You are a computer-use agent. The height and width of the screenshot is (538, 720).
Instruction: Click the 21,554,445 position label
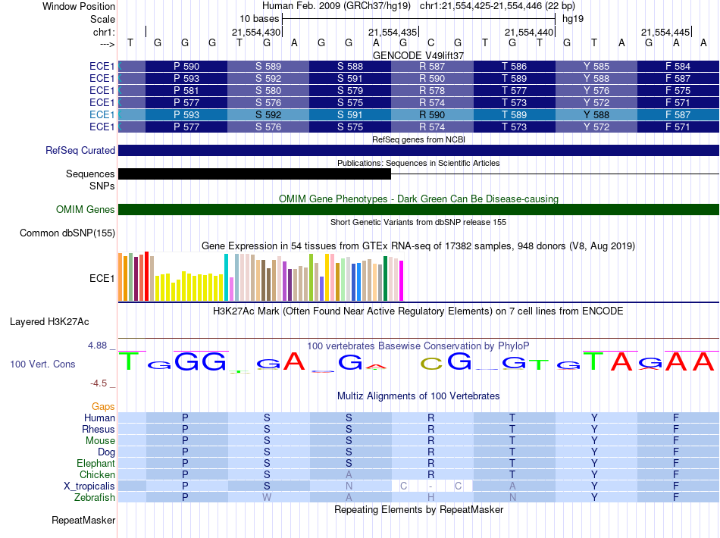(x=665, y=32)
